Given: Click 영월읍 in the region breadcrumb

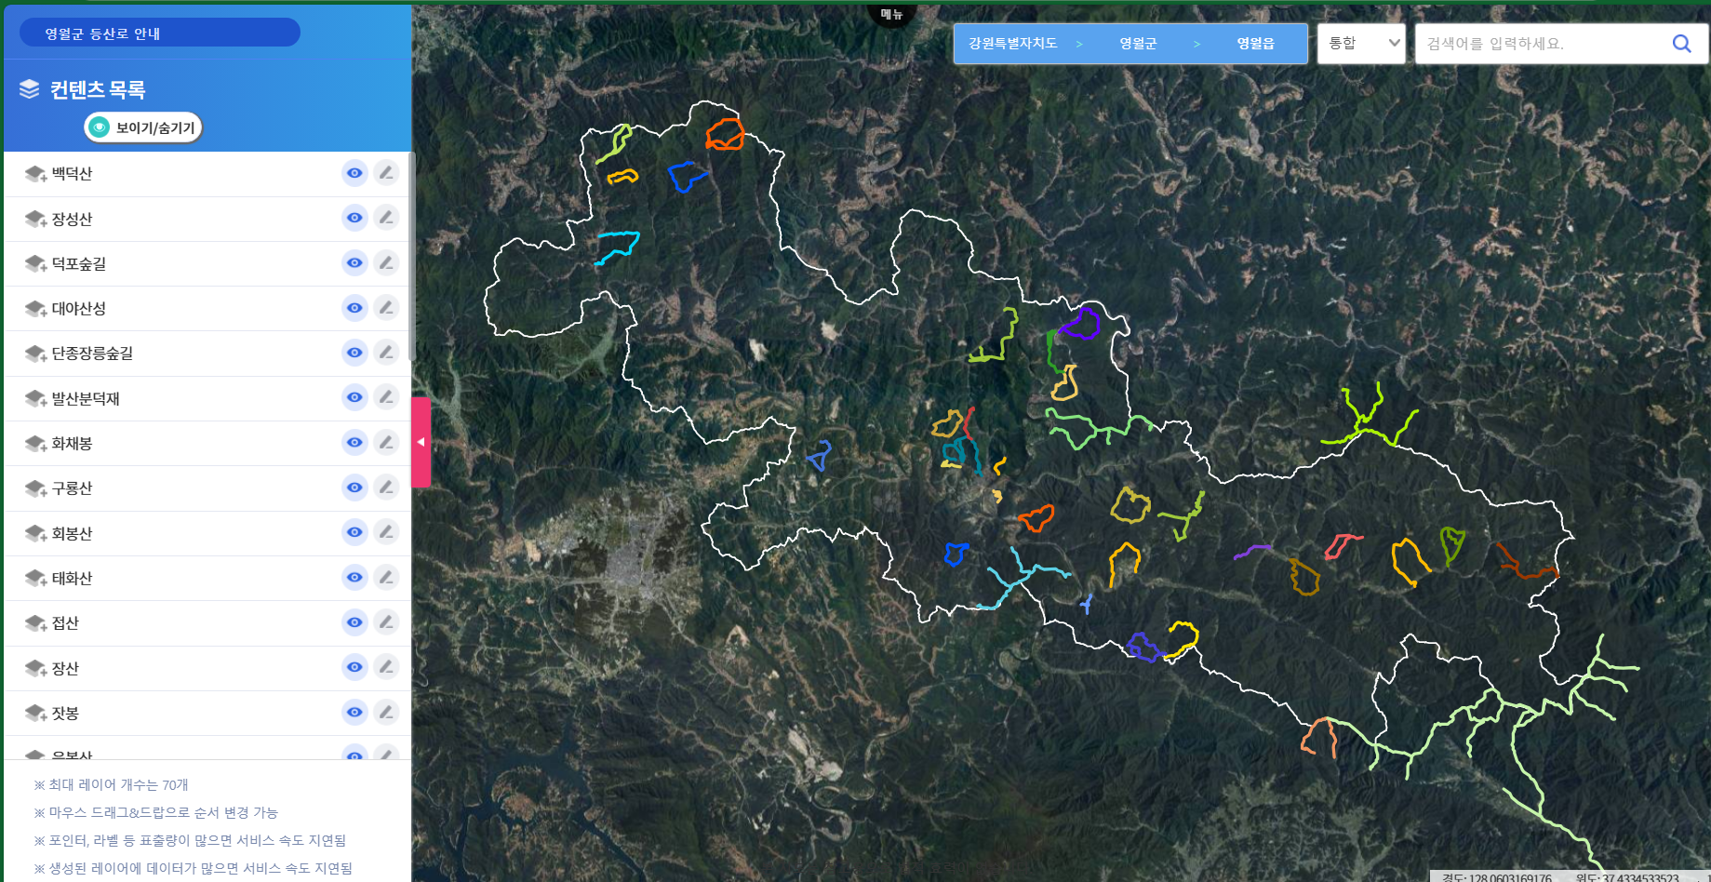Looking at the screenshot, I should tap(1255, 44).
